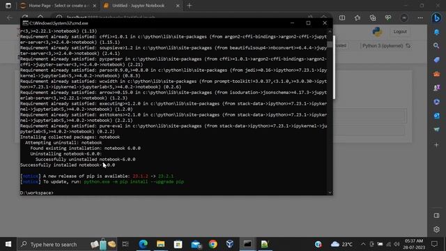Switch to Untitled Jupyter Notebook tab
Screen dimensions: 446x251
click(x=139, y=6)
